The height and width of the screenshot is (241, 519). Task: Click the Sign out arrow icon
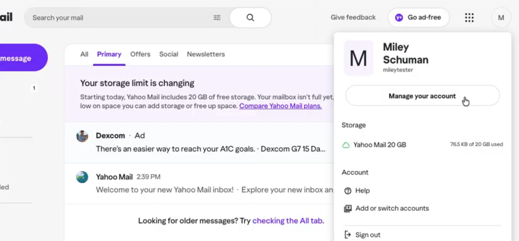tap(348, 235)
